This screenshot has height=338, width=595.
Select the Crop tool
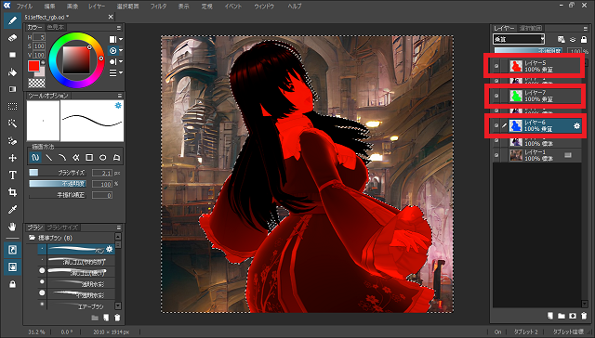point(12,192)
